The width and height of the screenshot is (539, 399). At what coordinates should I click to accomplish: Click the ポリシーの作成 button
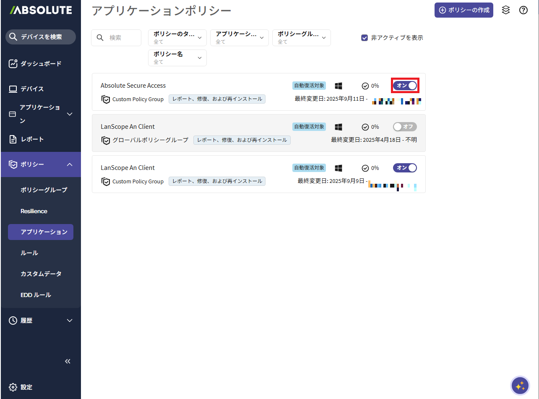click(x=463, y=10)
